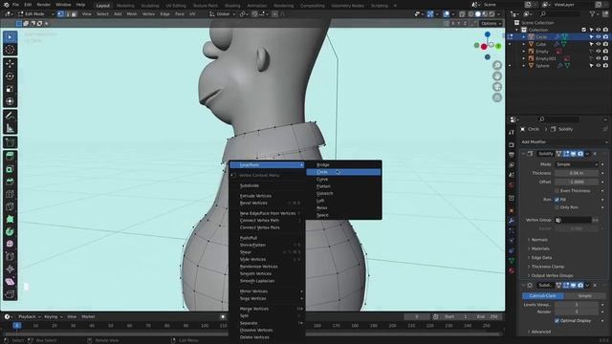Click the timeline End frame field
This screenshot has height=344, width=612.
(x=488, y=316)
